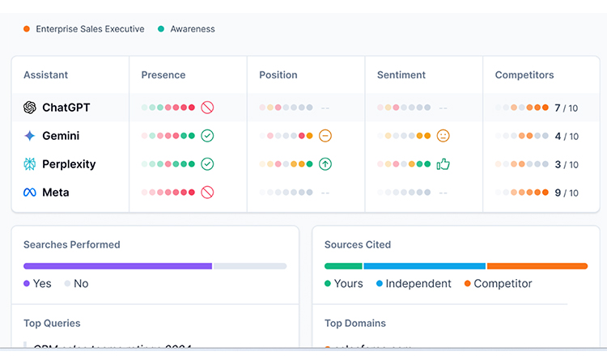607x364 pixels.
Task: Click Gemini's green presence checkmark icon
Action: [207, 136]
